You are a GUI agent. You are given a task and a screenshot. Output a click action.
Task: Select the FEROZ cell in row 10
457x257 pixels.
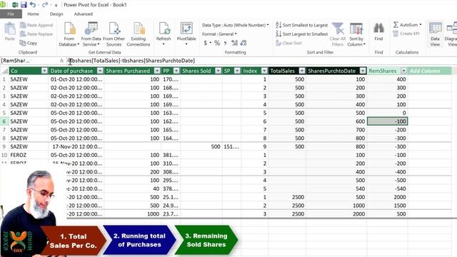29,155
